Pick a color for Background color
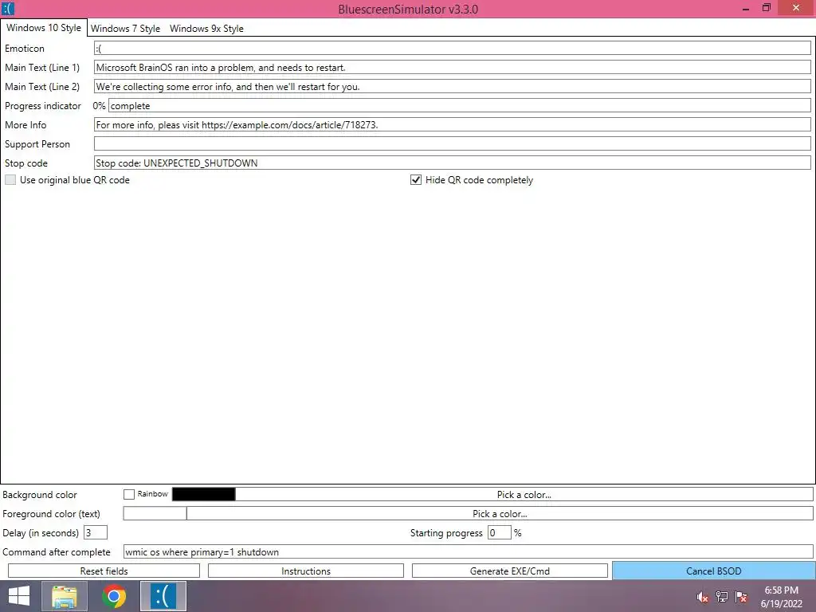Image resolution: width=816 pixels, height=612 pixels. click(524, 494)
